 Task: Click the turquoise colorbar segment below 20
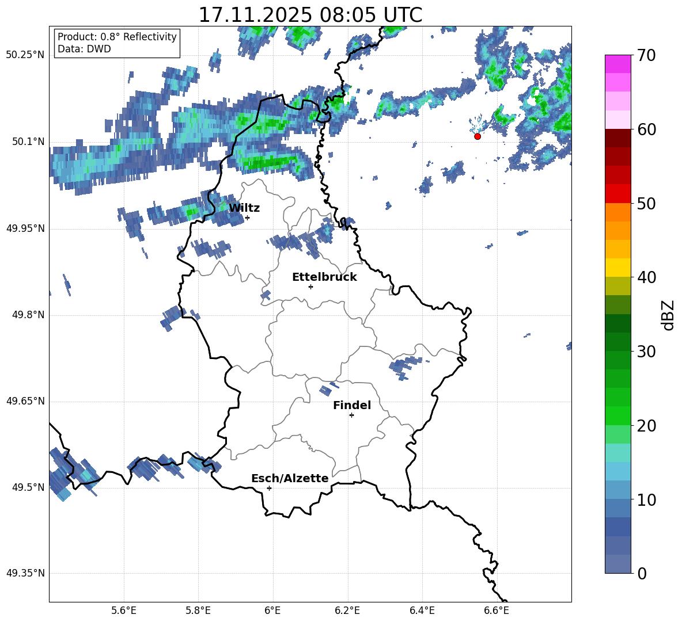pos(617,453)
